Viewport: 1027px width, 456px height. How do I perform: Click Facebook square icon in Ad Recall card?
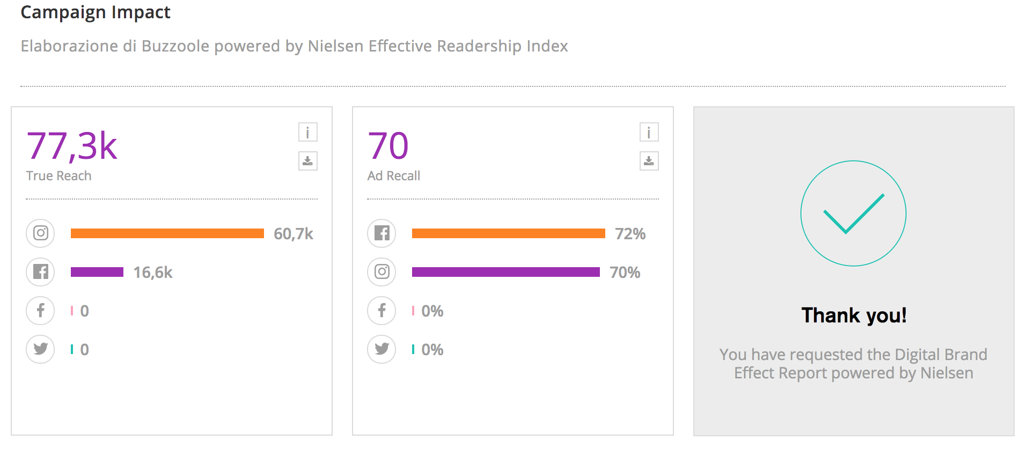point(382,233)
